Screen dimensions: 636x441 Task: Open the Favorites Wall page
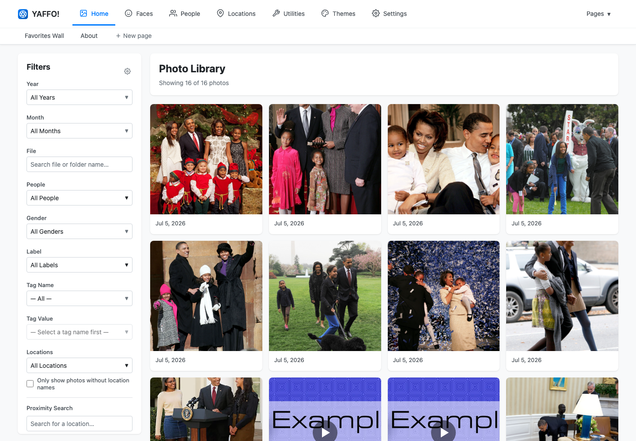[x=44, y=36]
